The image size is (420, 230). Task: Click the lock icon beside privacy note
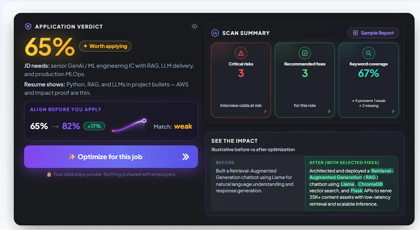49,174
